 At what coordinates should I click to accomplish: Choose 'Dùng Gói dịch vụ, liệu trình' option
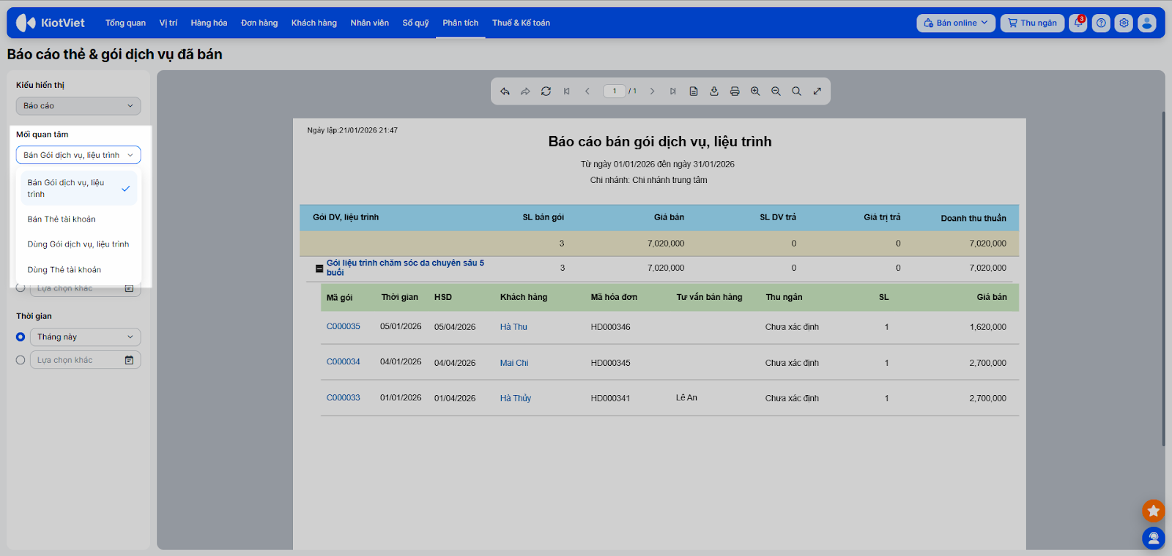click(x=78, y=244)
